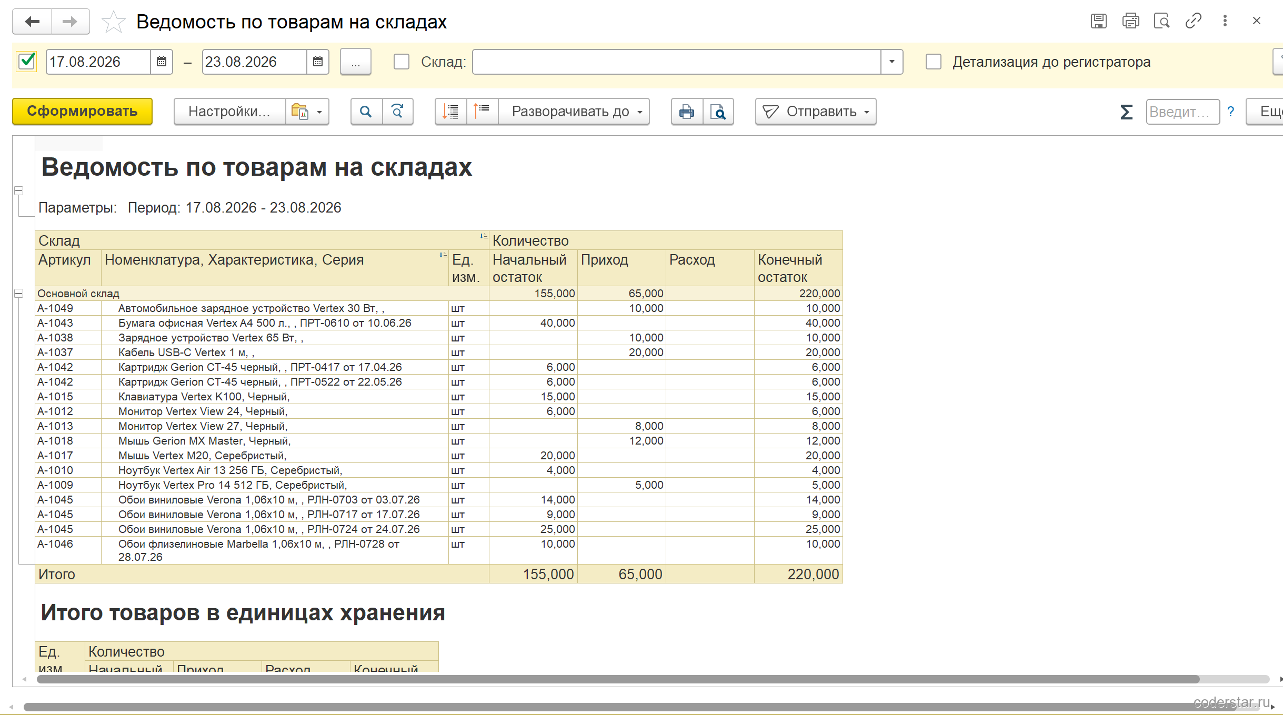The height and width of the screenshot is (715, 1283).
Task: Click the Сформировать button
Action: 83,111
